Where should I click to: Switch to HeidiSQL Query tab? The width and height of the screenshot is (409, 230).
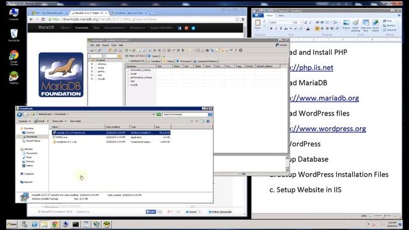[x=153, y=56]
